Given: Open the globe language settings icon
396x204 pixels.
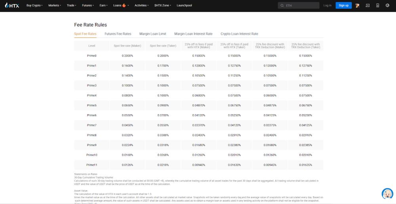Looking at the screenshot, I should (x=387, y=5).
